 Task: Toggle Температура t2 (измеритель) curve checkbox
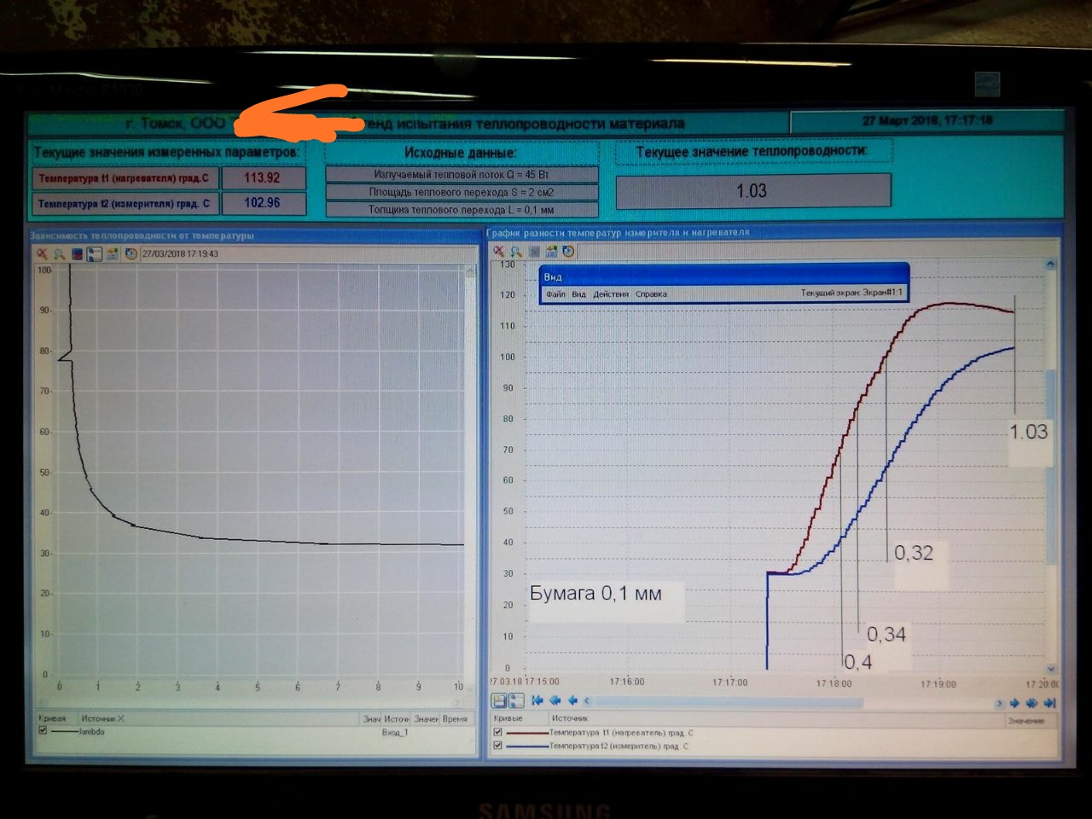[498, 746]
